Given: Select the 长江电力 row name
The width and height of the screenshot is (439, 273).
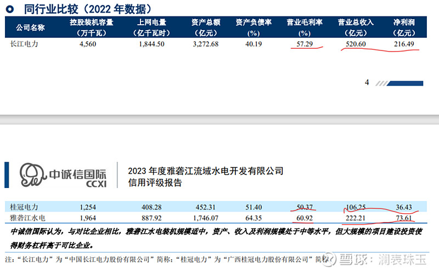Looking at the screenshot, I should coord(24,44).
